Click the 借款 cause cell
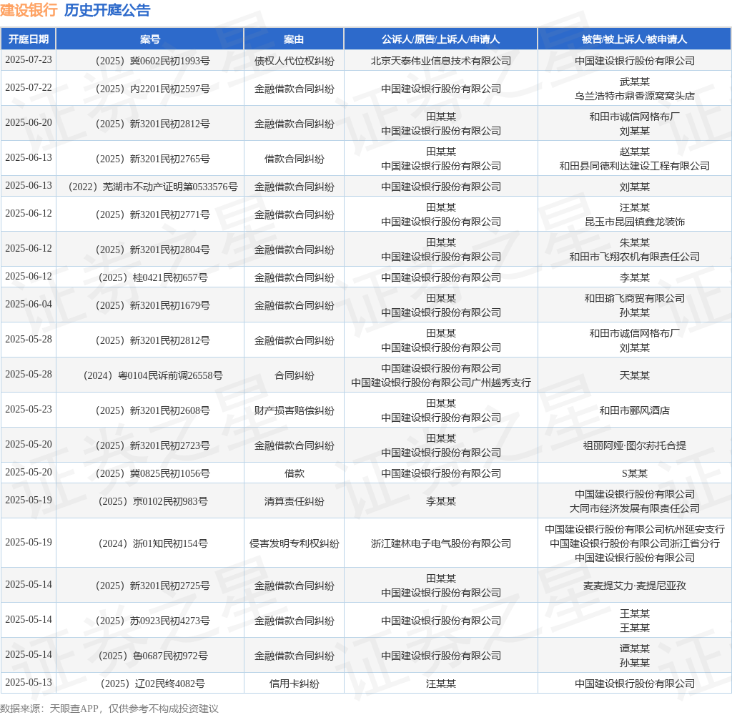 [294, 473]
